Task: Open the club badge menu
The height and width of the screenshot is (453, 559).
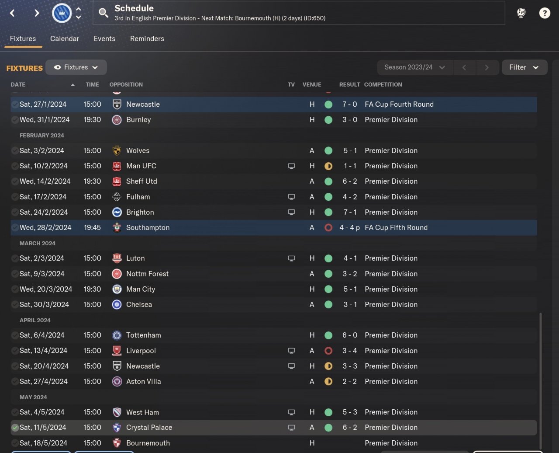Action: click(x=62, y=13)
